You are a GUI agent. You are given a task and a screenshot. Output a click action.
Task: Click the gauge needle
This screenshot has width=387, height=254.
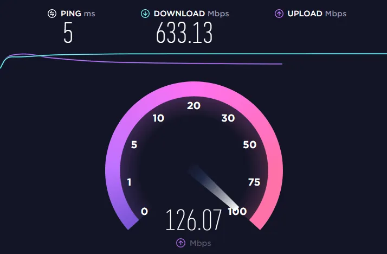(x=214, y=188)
